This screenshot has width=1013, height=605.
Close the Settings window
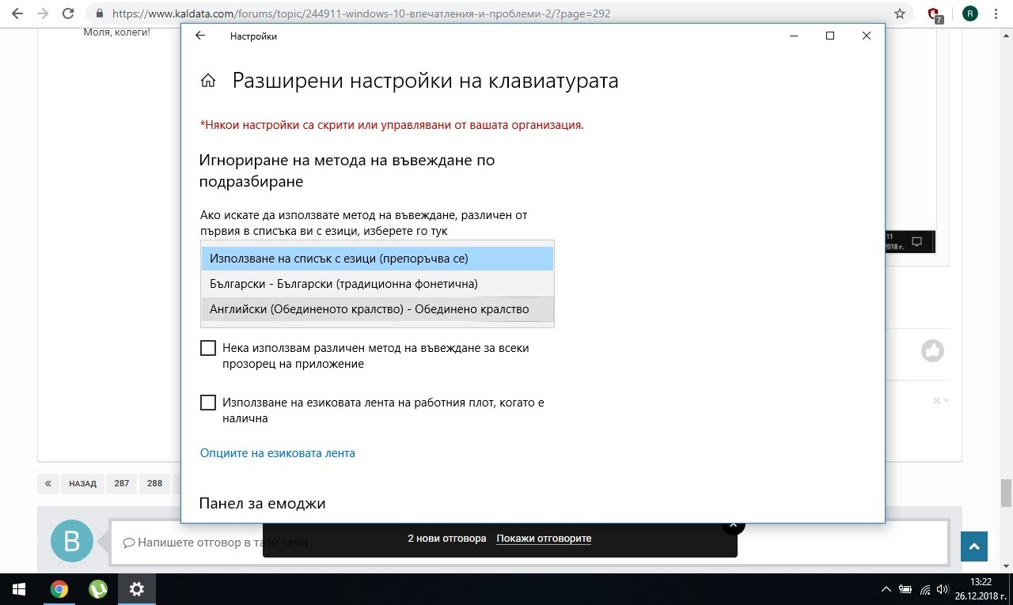pos(867,36)
